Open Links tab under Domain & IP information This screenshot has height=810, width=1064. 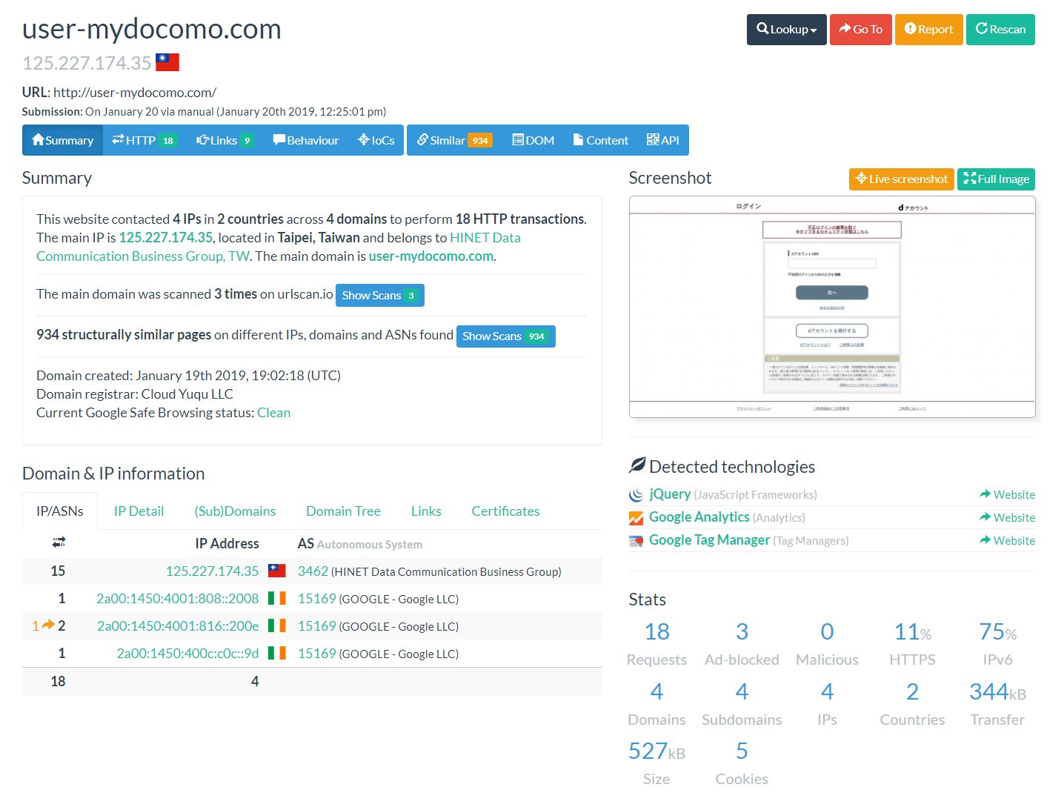point(426,511)
